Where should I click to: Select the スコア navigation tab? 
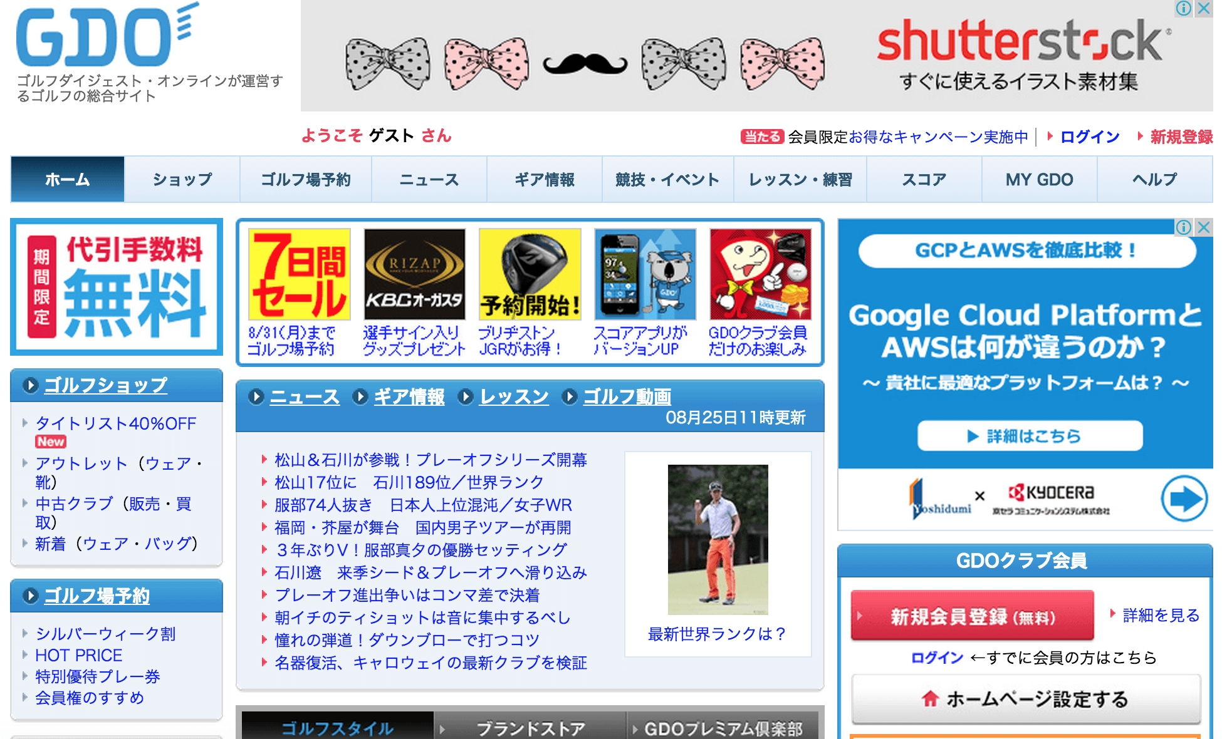coord(924,180)
